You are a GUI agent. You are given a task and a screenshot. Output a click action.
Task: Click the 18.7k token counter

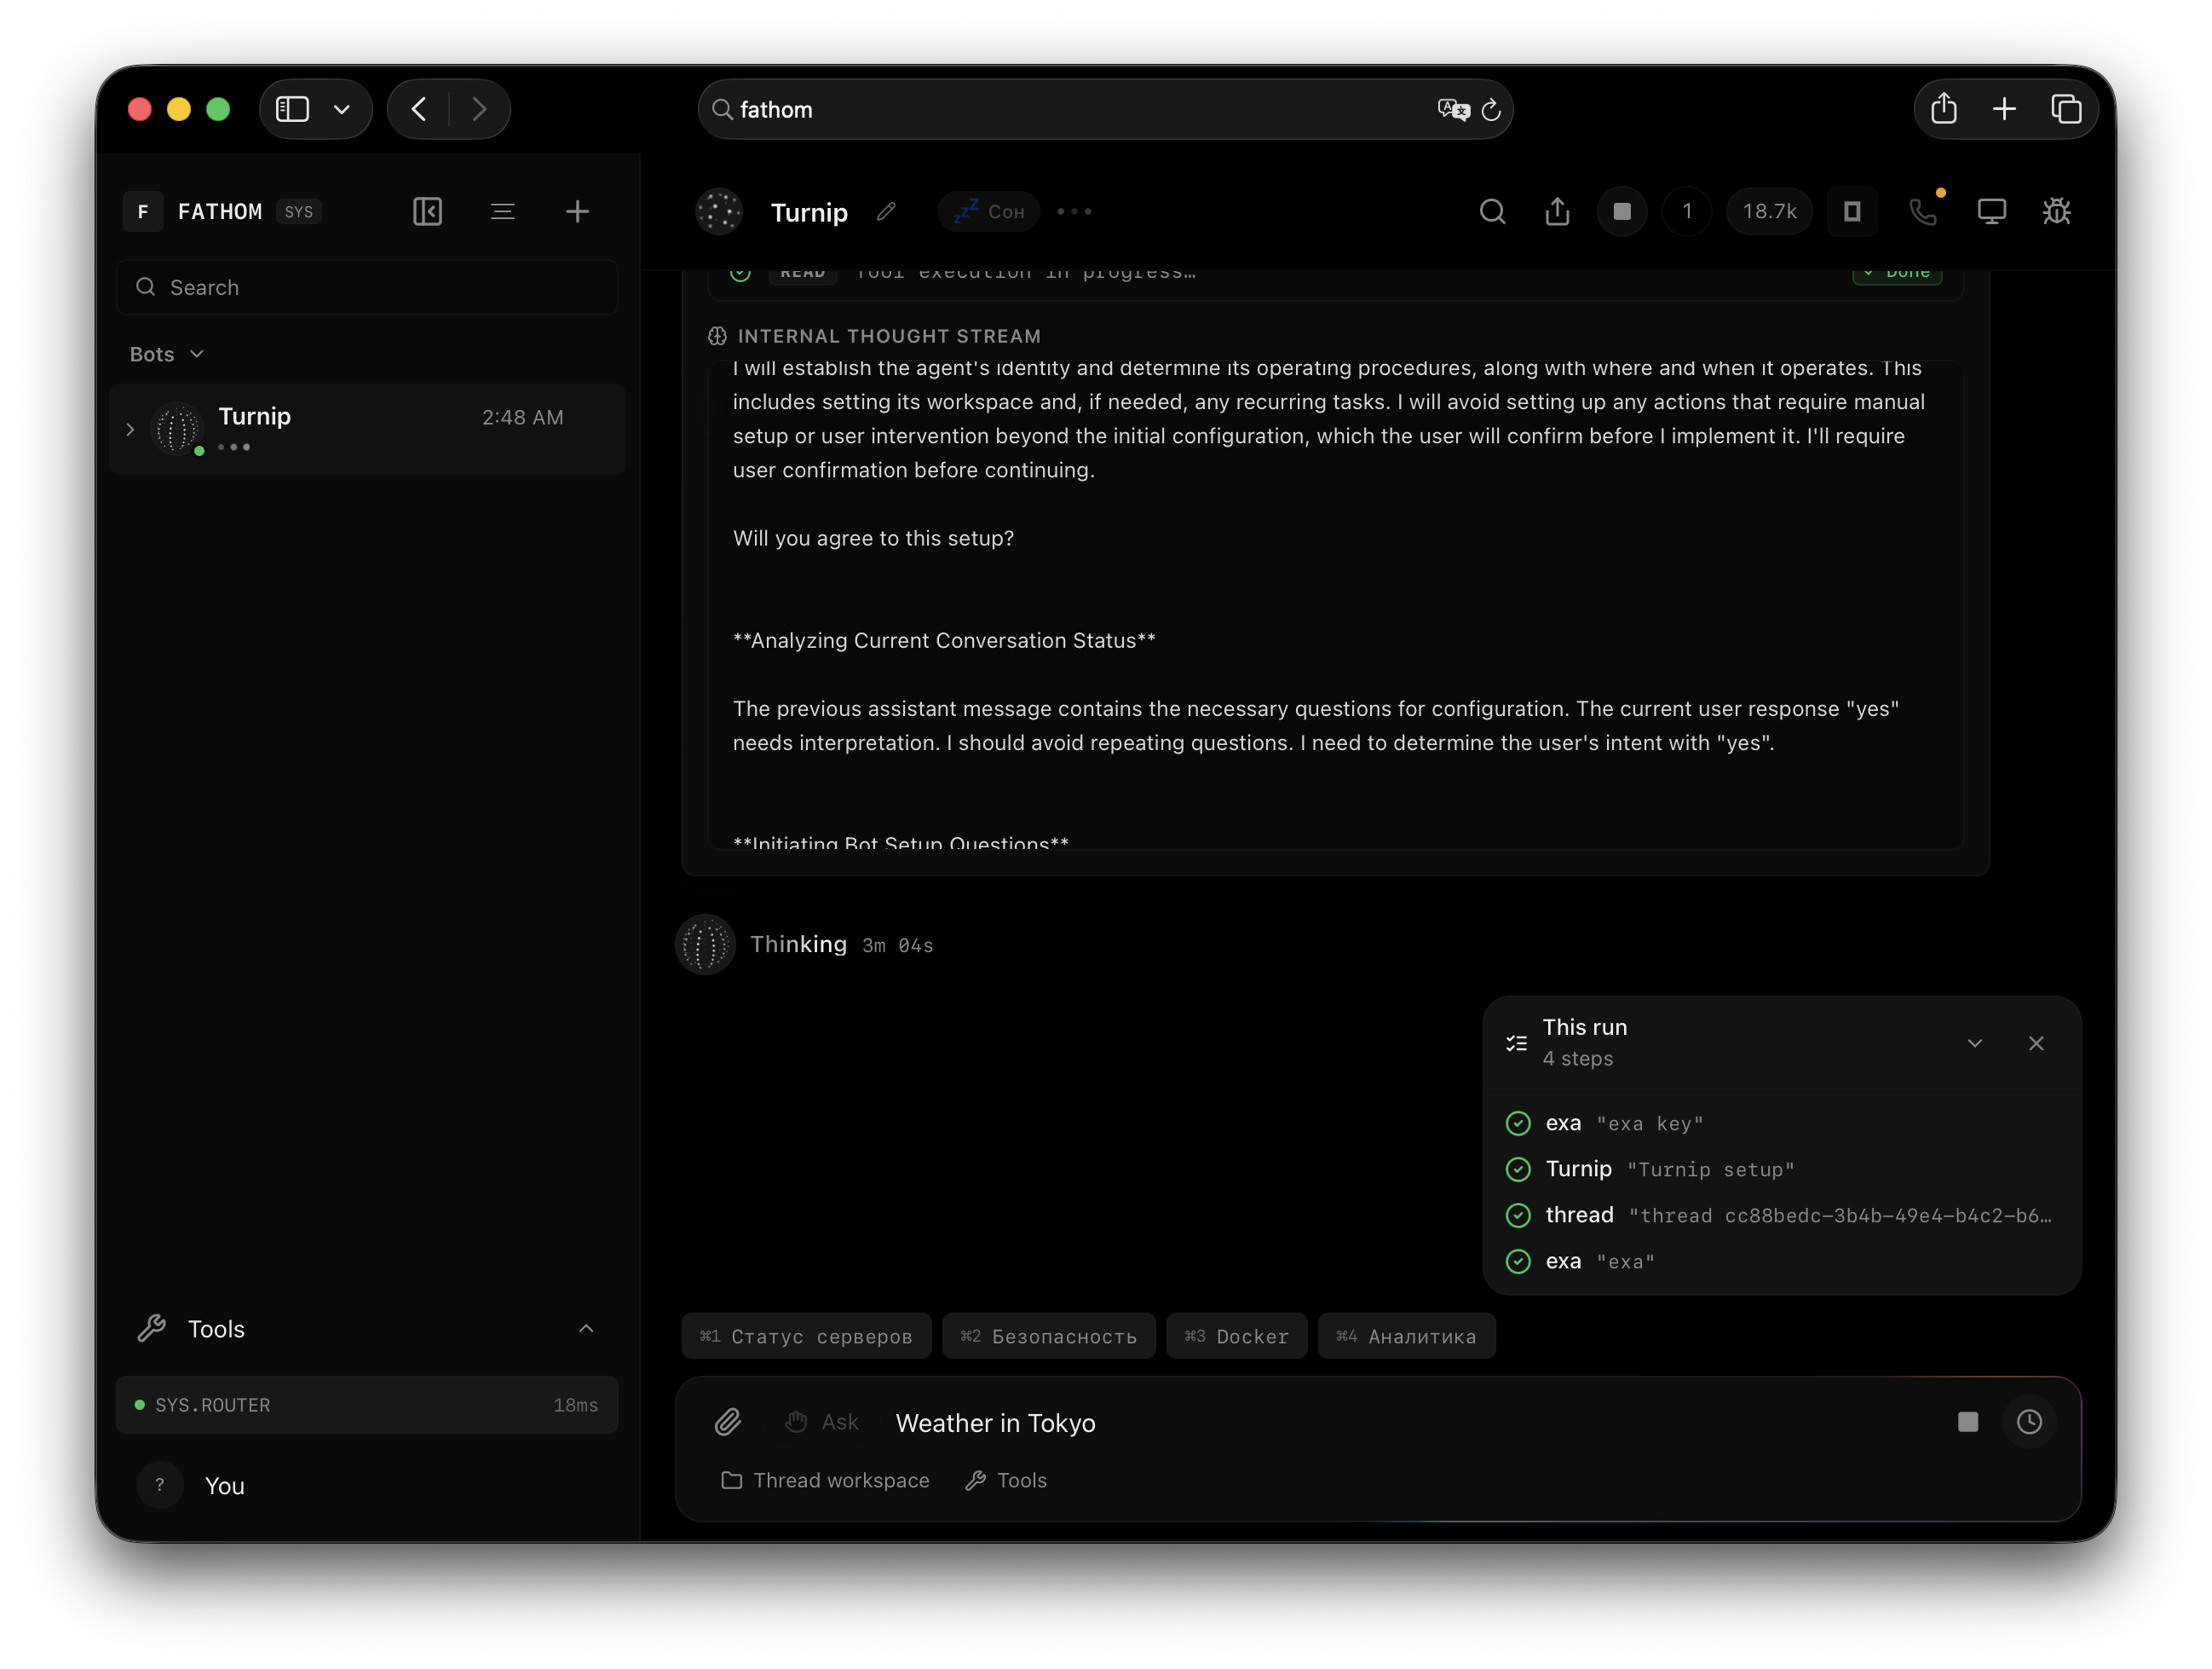[1769, 211]
